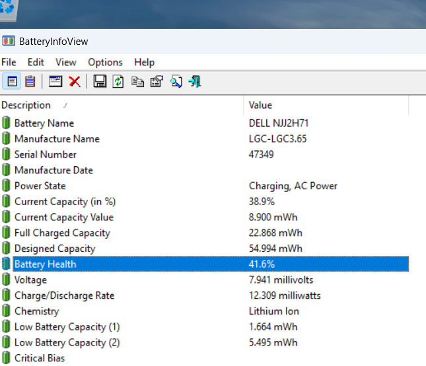Open the Edit menu
The width and height of the screenshot is (426, 366).
pyautogui.click(x=36, y=62)
